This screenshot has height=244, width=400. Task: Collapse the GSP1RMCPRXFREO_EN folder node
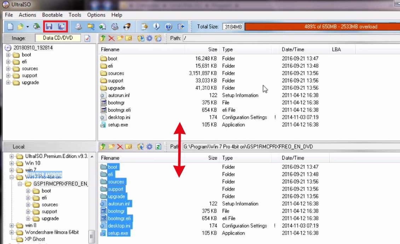pos(20,184)
